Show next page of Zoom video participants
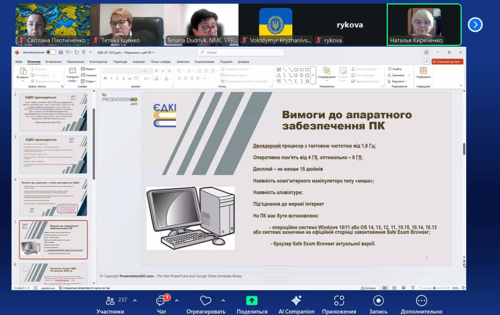500x315 pixels. point(475,25)
